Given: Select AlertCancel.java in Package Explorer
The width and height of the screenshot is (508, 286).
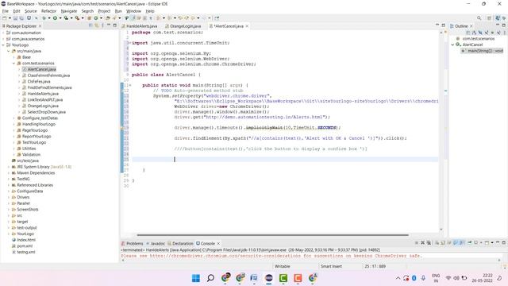Looking at the screenshot, I should [41, 69].
